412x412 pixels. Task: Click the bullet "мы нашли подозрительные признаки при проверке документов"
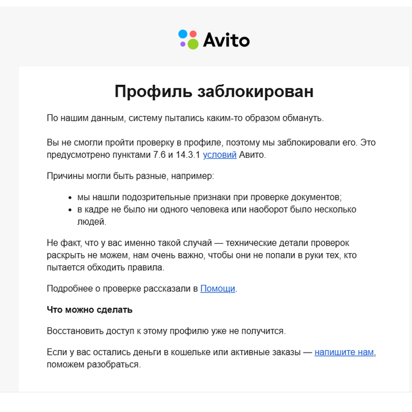[210, 197]
